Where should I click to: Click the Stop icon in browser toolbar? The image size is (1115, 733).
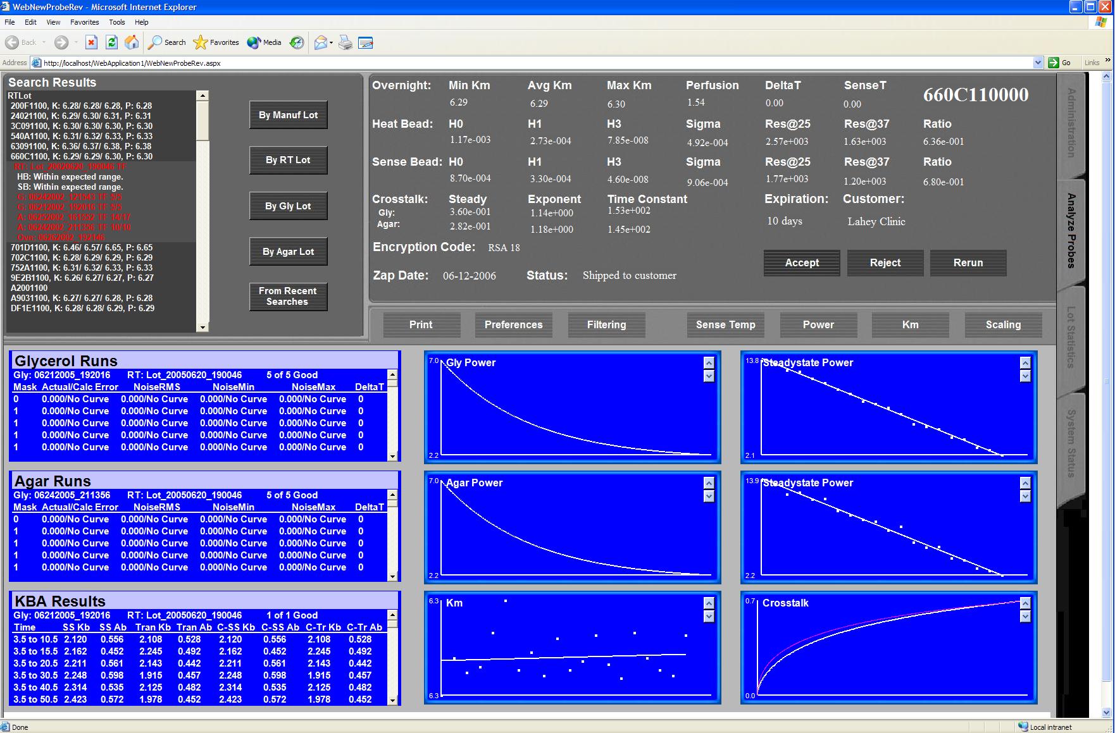pyautogui.click(x=91, y=42)
